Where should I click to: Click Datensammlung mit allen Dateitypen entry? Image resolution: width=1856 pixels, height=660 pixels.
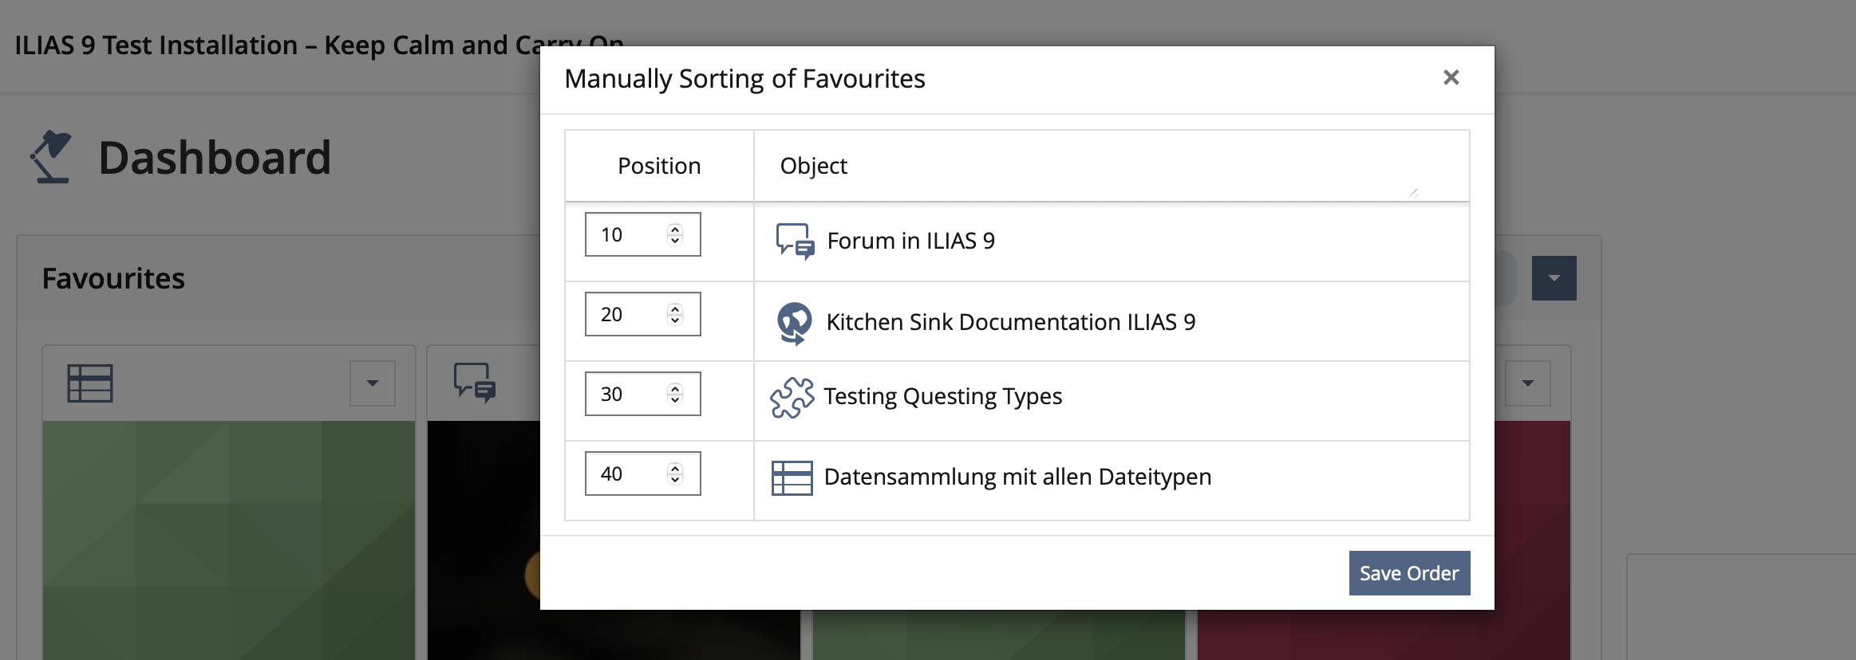tap(1017, 477)
